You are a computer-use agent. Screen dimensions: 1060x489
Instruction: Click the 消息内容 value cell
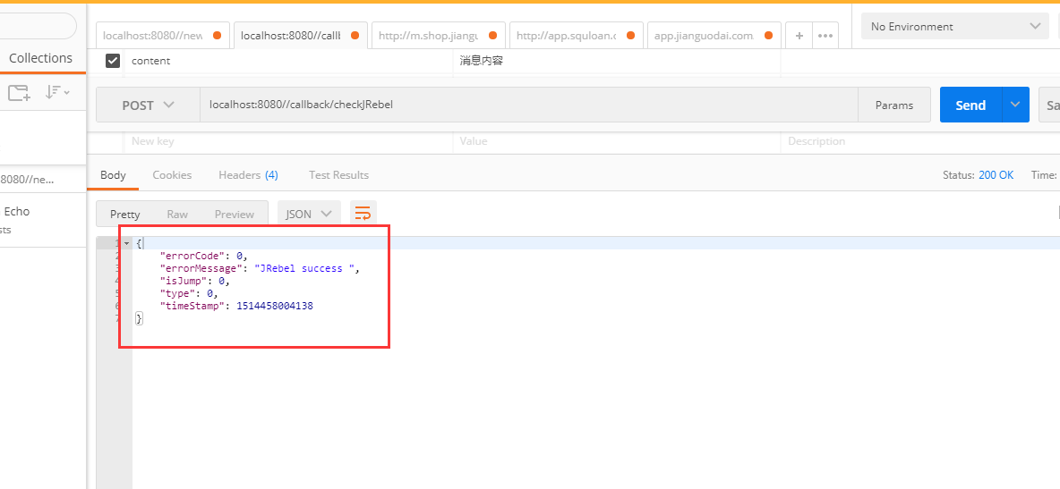617,61
